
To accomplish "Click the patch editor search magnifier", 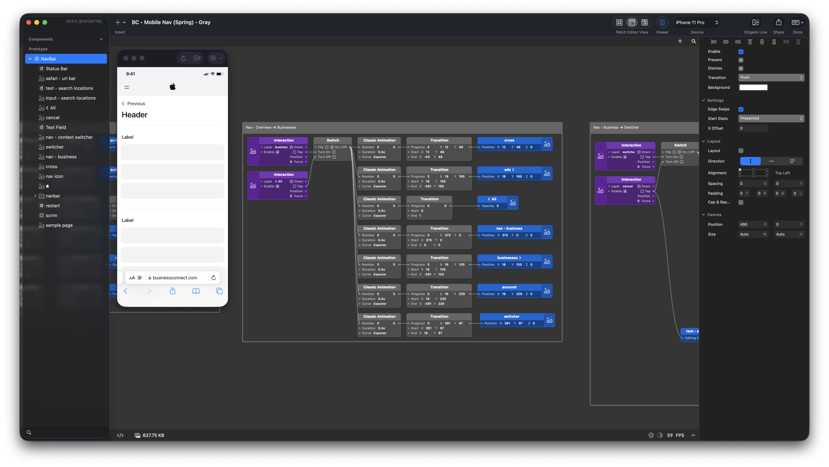I will click(x=693, y=41).
